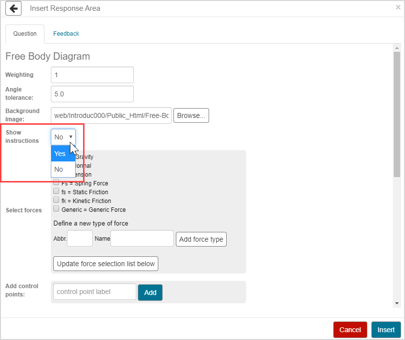Switch to the Feedback tab

(66, 34)
